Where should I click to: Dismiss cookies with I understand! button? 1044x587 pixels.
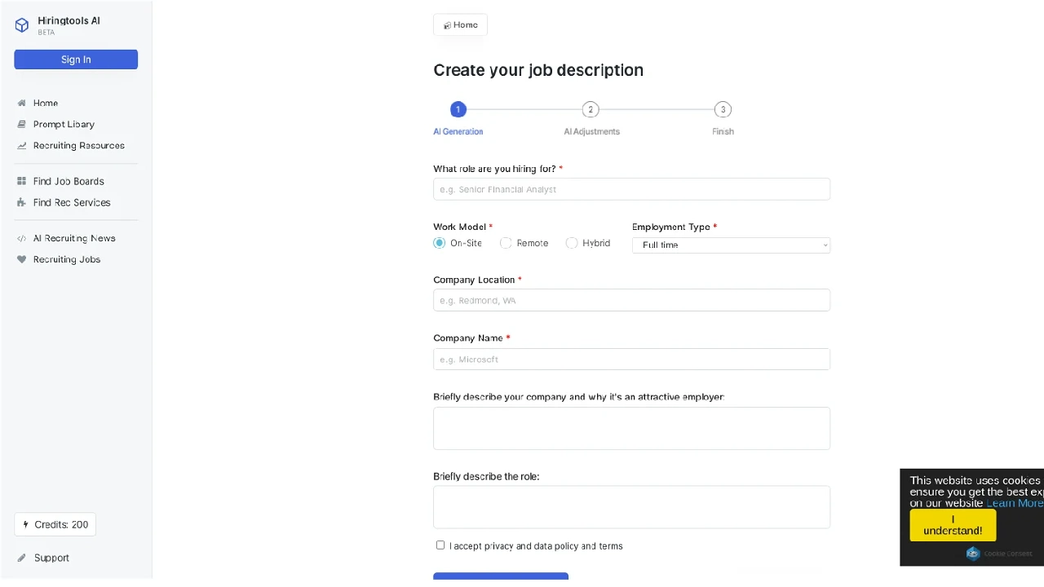coord(953,525)
